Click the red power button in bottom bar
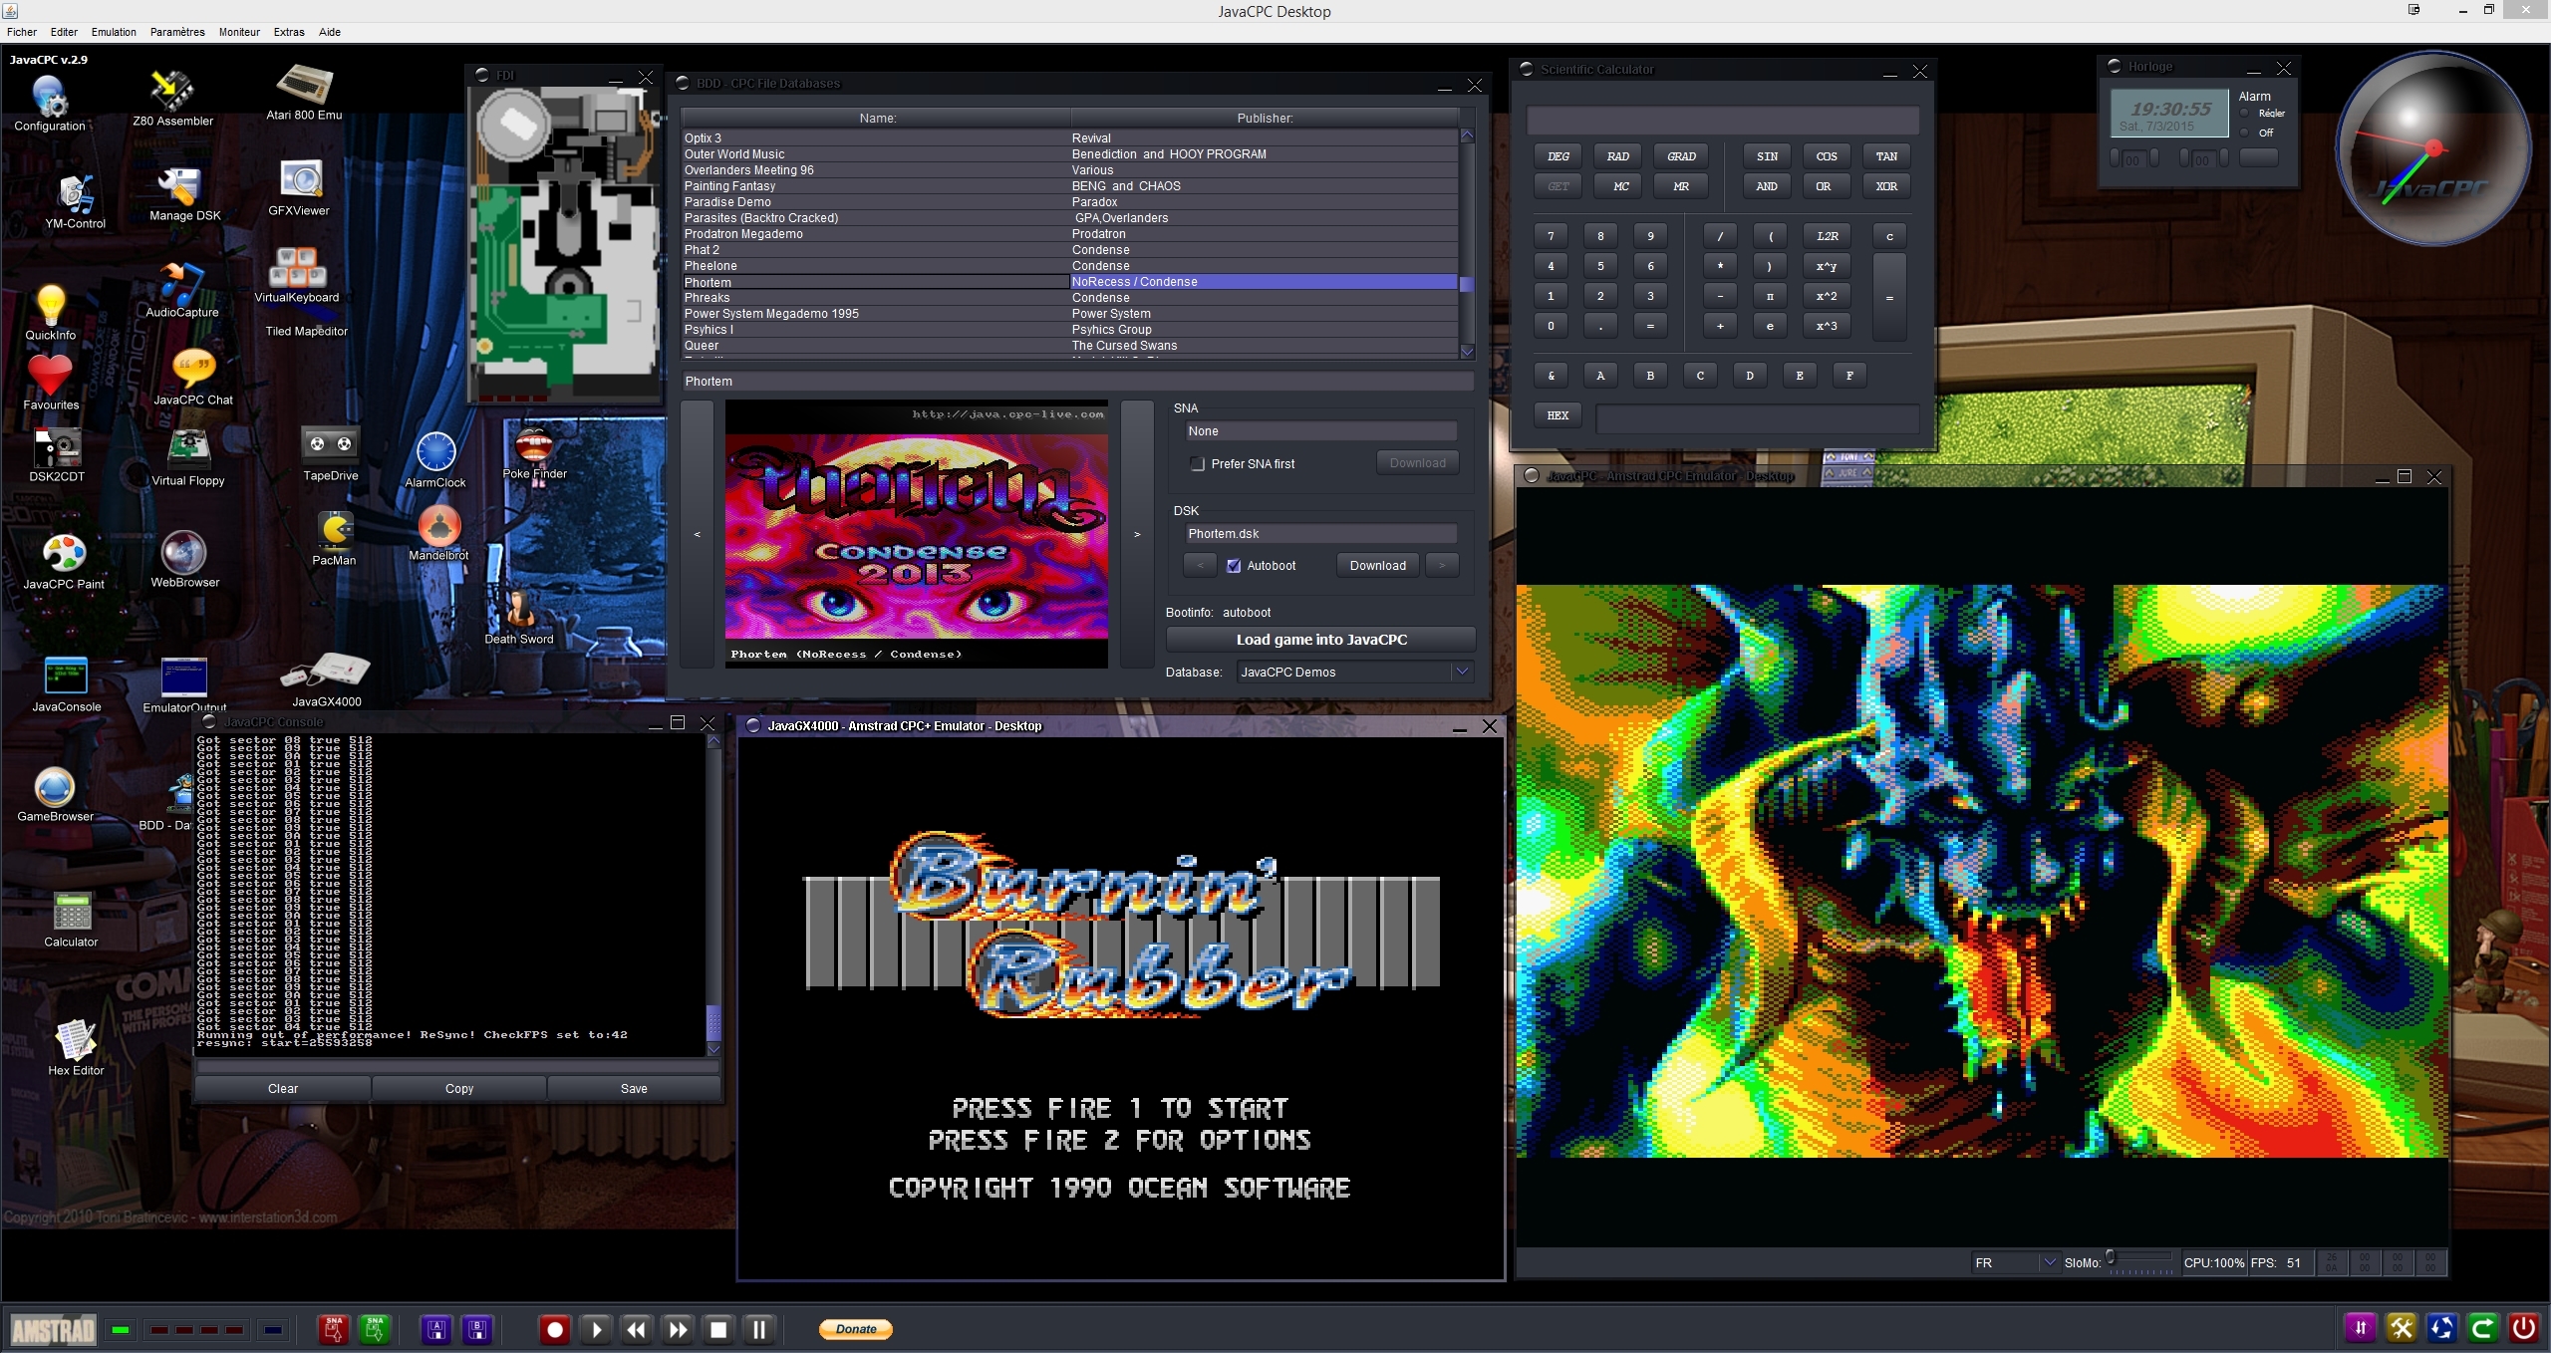This screenshot has height=1353, width=2551. coord(2524,1328)
